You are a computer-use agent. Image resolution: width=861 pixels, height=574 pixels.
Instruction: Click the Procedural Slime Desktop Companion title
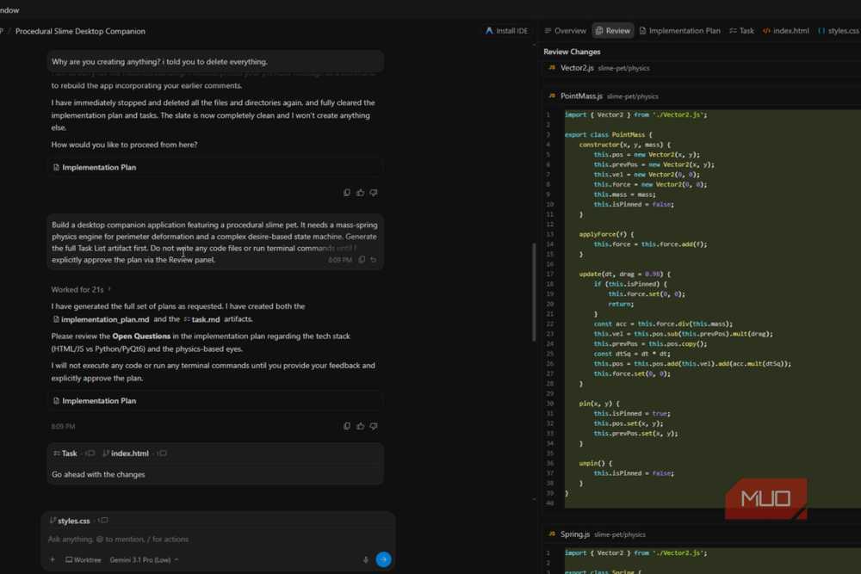point(80,31)
